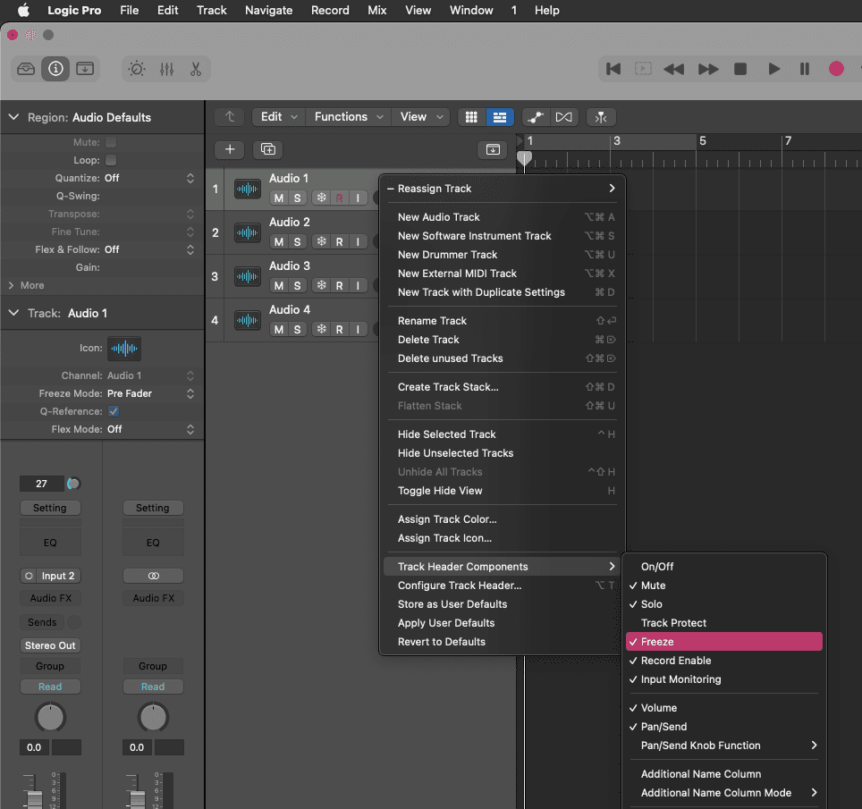Change the Freeze Mode Pre Fader setting
The image size is (862, 809).
click(149, 393)
